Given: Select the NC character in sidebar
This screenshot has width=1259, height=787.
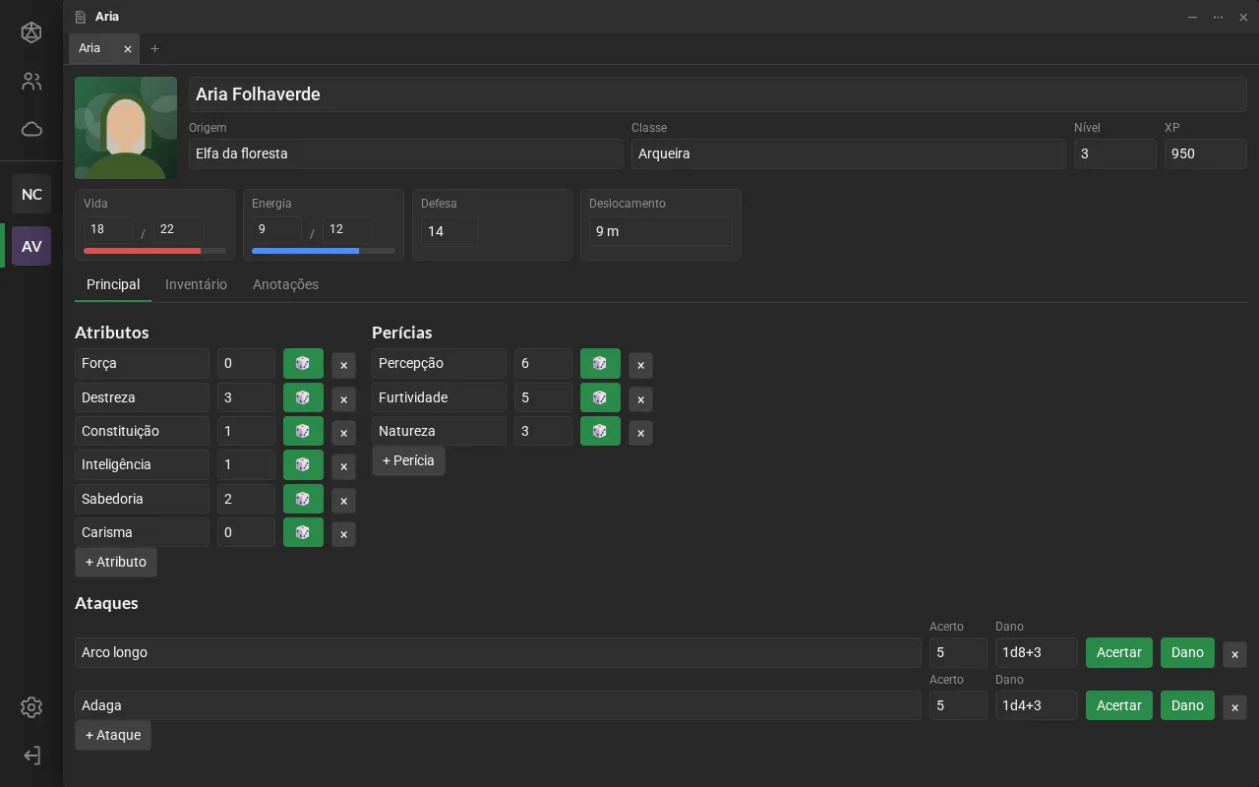Looking at the screenshot, I should [31, 194].
